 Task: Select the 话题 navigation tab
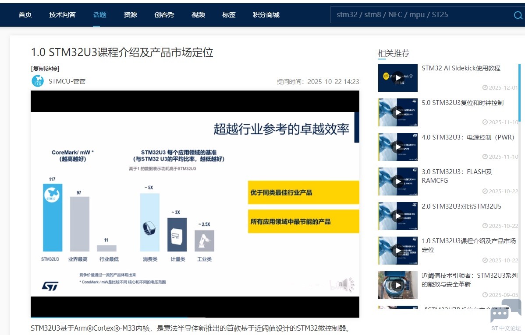99,15
